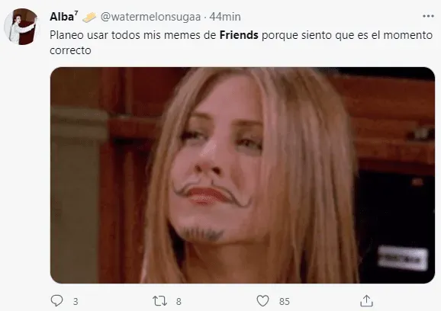The height and width of the screenshot is (311, 441).
Task: Open the share upload icon
Action: (x=366, y=300)
